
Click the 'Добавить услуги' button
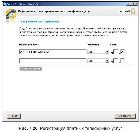click(31, 69)
